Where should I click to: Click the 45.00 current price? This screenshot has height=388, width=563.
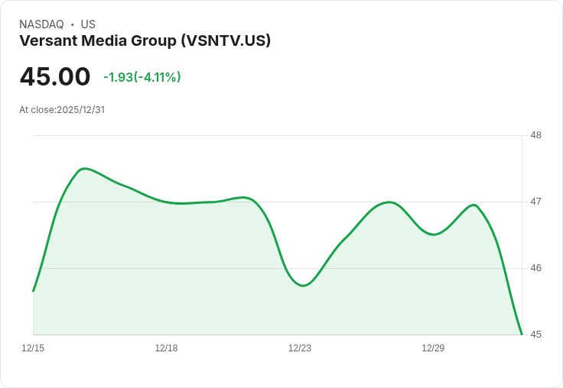coord(55,76)
